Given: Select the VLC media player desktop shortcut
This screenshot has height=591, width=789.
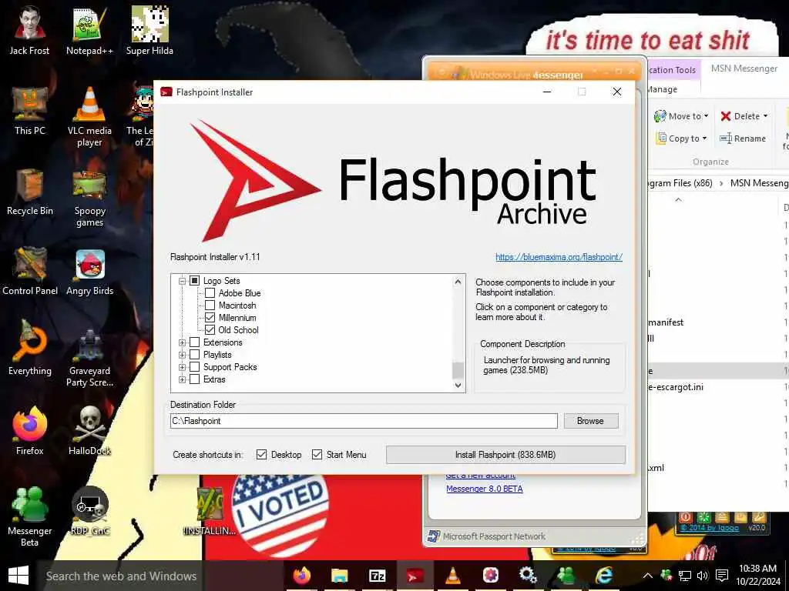Looking at the screenshot, I should coord(89,117).
